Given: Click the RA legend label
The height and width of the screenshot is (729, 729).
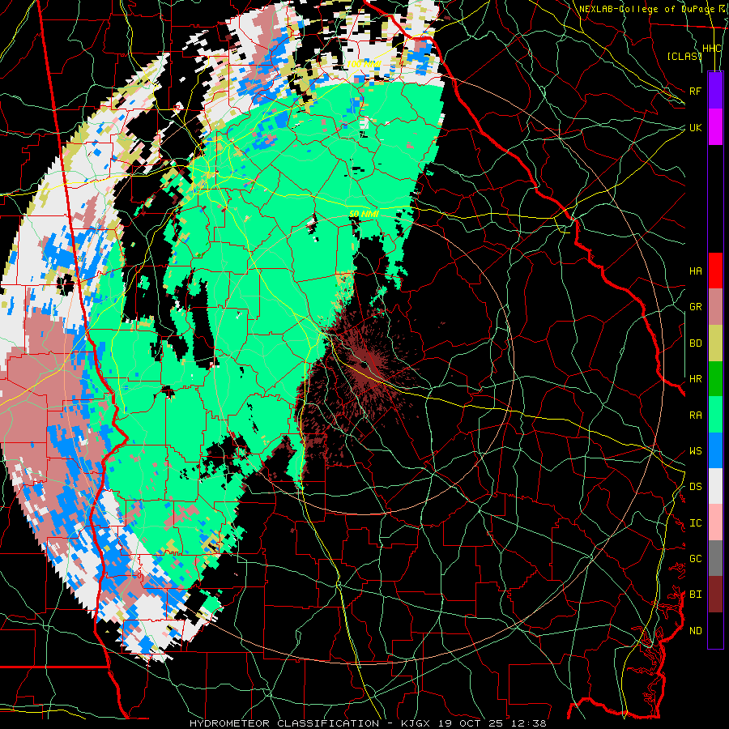Looking at the screenshot, I should (x=696, y=416).
